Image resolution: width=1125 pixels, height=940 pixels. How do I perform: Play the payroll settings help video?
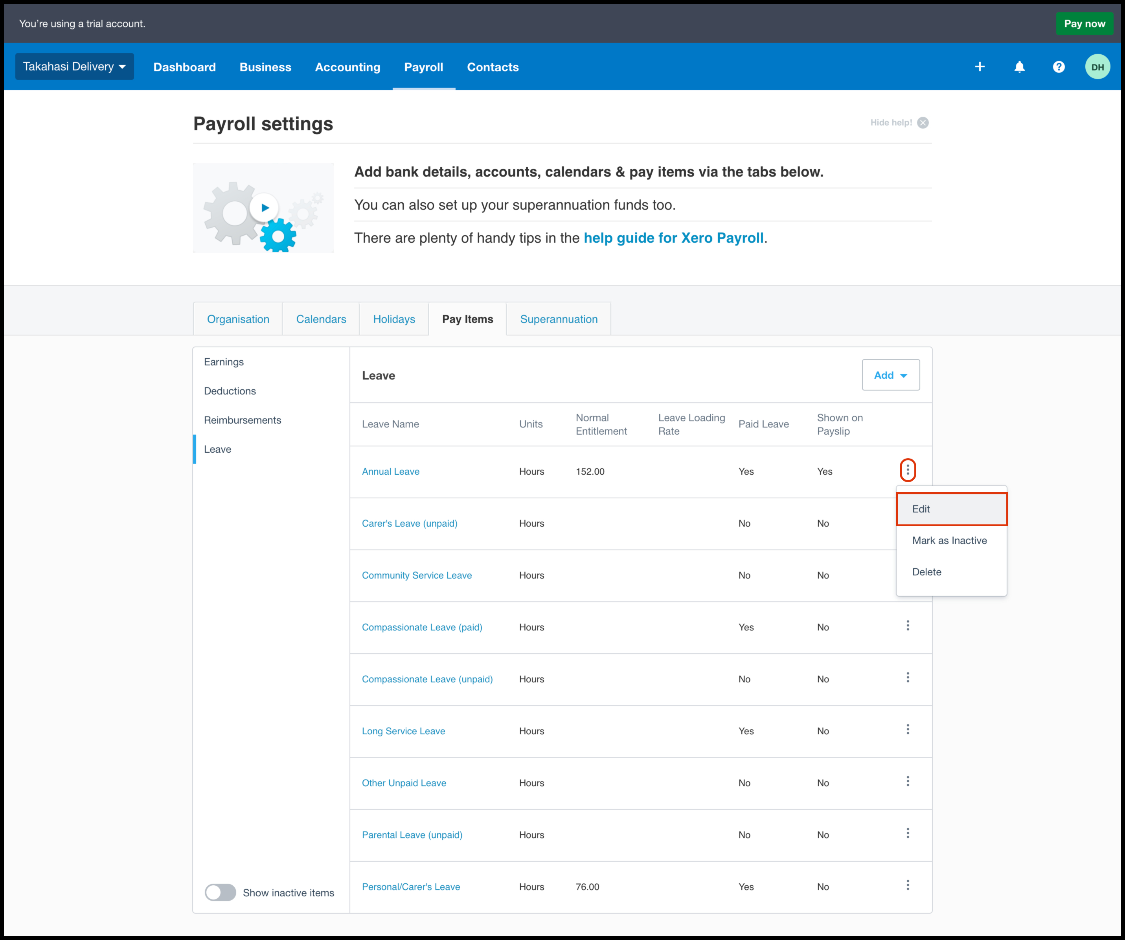(x=264, y=207)
